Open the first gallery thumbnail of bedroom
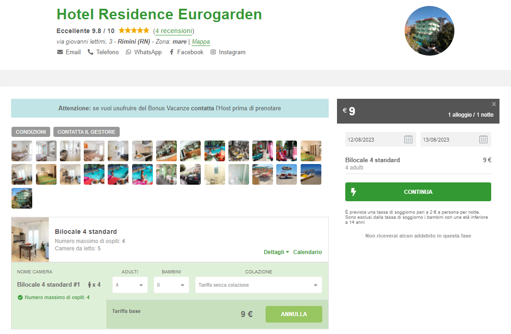The image size is (511, 334). coord(22,151)
